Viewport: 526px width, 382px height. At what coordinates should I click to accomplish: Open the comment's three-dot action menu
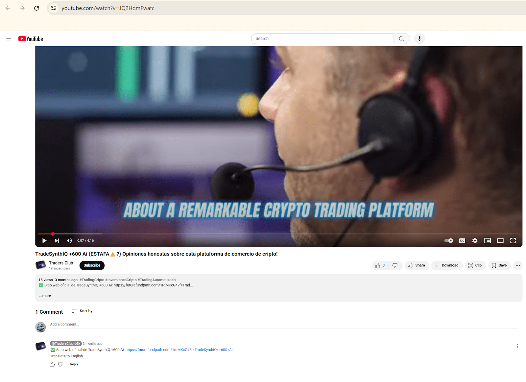pos(517,347)
